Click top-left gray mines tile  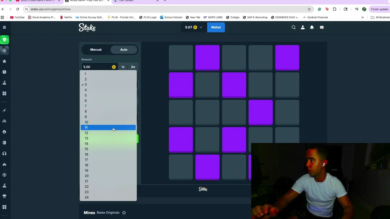pyautogui.click(x=181, y=57)
